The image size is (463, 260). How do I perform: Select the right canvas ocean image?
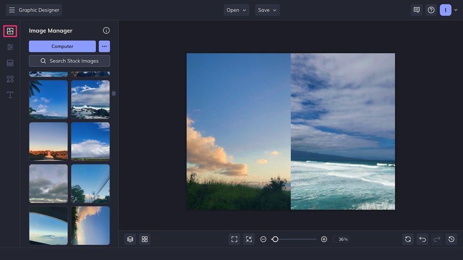tap(343, 131)
